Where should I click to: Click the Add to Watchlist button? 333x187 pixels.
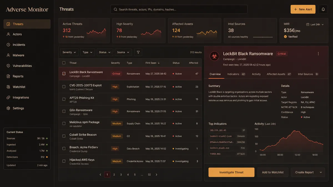[x=273, y=172]
